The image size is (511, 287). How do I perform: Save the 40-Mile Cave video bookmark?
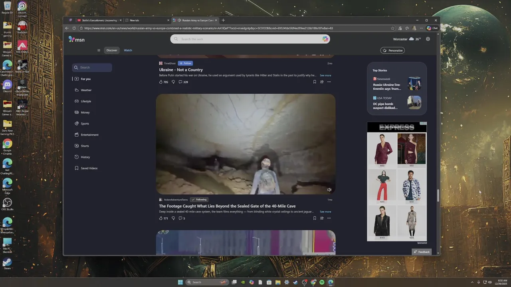pyautogui.click(x=315, y=218)
